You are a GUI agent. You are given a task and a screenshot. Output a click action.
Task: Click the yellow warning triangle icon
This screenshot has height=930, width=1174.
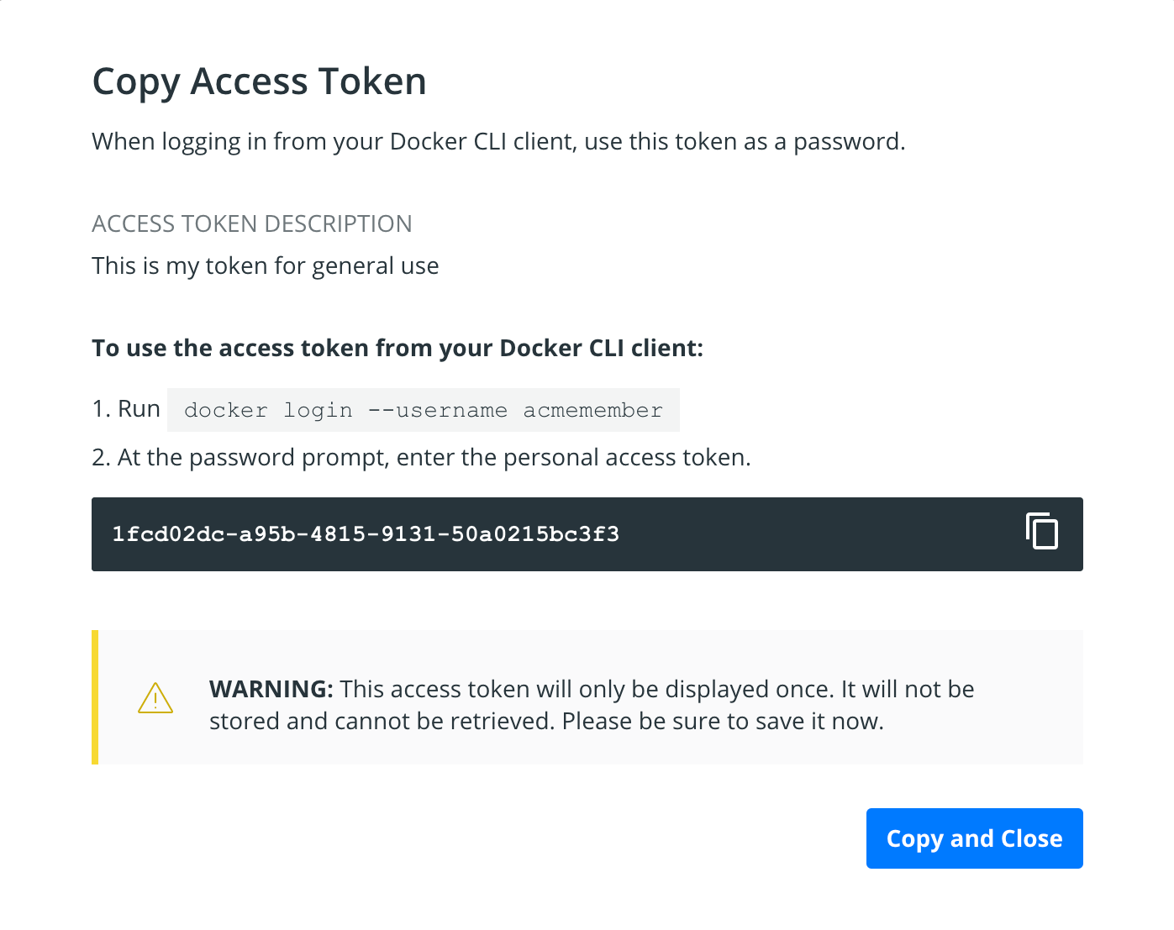click(155, 698)
